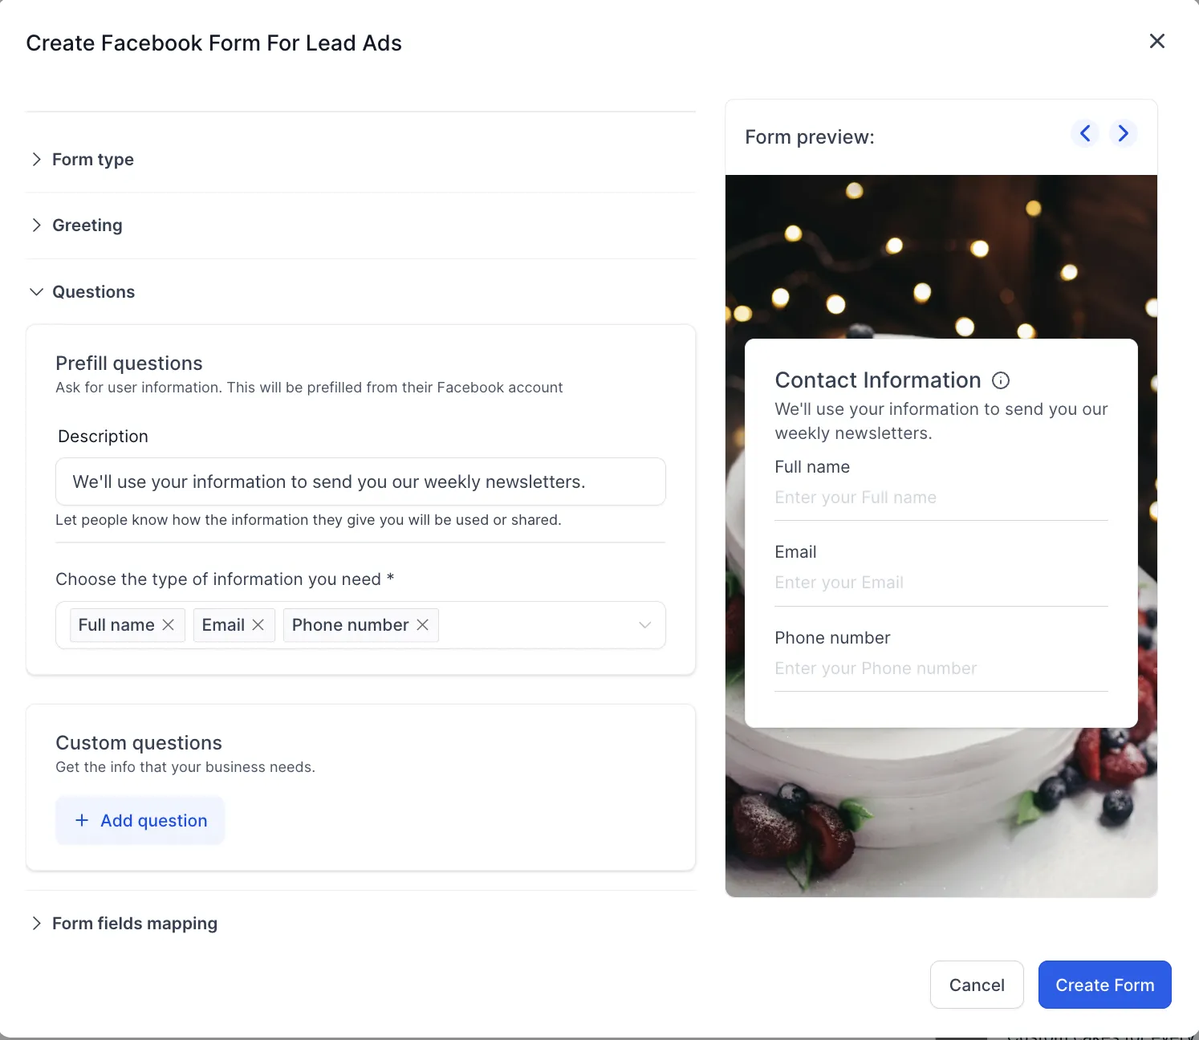The width and height of the screenshot is (1199, 1040).
Task: Click the Contact Information info icon
Action: pyautogui.click(x=1001, y=380)
